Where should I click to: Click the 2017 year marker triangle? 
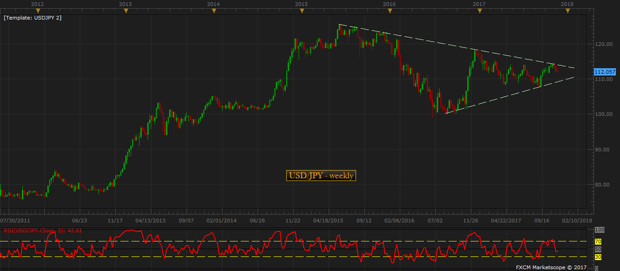(479, 11)
